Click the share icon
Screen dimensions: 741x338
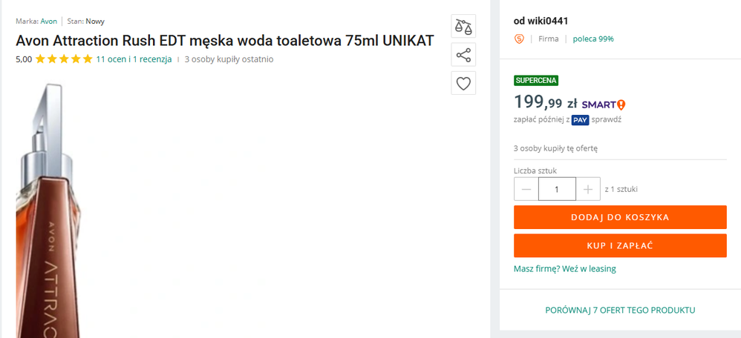pyautogui.click(x=463, y=55)
